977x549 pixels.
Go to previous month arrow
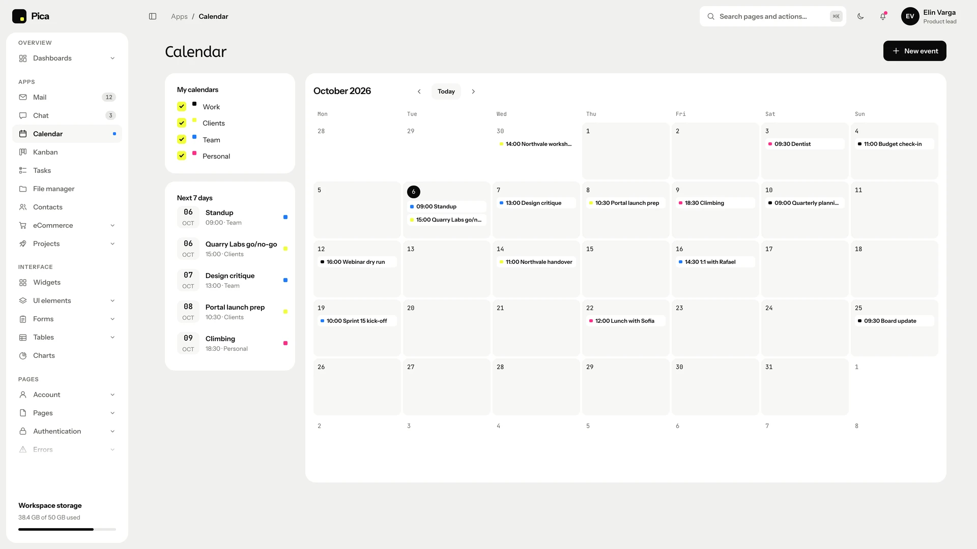(x=419, y=91)
